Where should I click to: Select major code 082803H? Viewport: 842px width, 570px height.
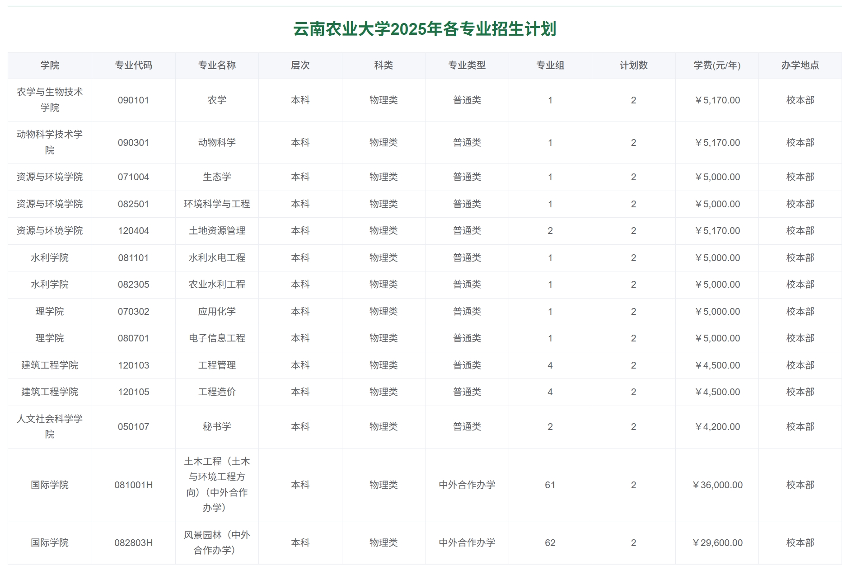pyautogui.click(x=134, y=543)
